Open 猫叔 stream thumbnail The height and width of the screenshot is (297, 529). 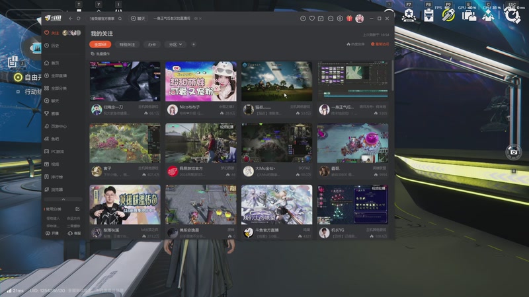click(276, 81)
